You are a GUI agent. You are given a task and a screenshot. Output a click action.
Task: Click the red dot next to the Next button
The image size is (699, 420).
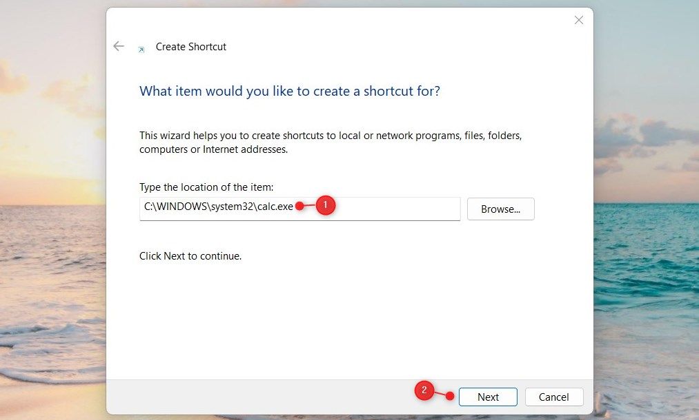pos(450,396)
